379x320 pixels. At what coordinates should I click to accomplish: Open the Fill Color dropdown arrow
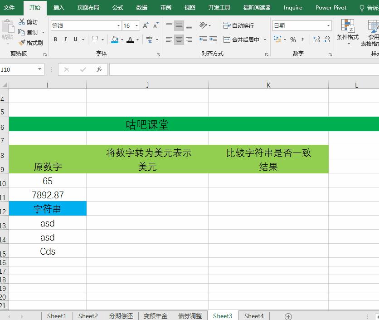(x=122, y=39)
